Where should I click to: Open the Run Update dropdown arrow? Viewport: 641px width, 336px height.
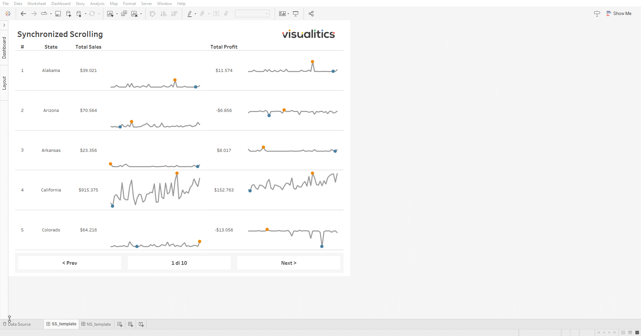(99, 14)
